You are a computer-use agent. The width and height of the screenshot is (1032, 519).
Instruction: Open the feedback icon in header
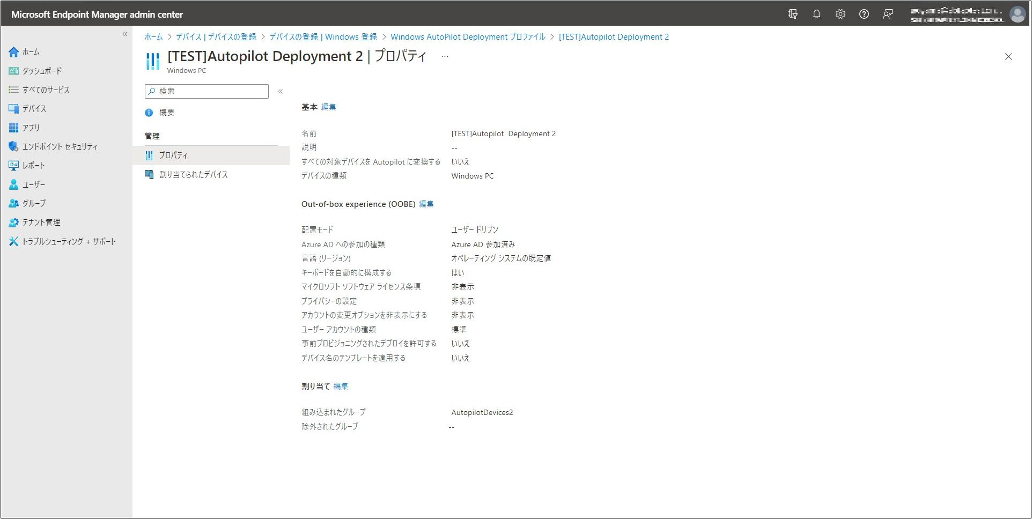pos(888,14)
